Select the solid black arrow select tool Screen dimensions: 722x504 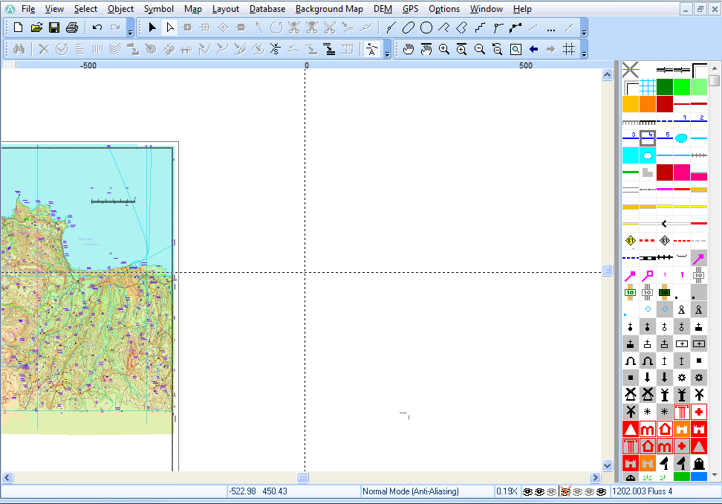152,28
